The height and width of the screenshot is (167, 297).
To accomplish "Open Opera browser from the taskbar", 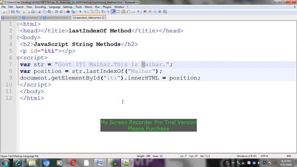I will tap(73, 163).
